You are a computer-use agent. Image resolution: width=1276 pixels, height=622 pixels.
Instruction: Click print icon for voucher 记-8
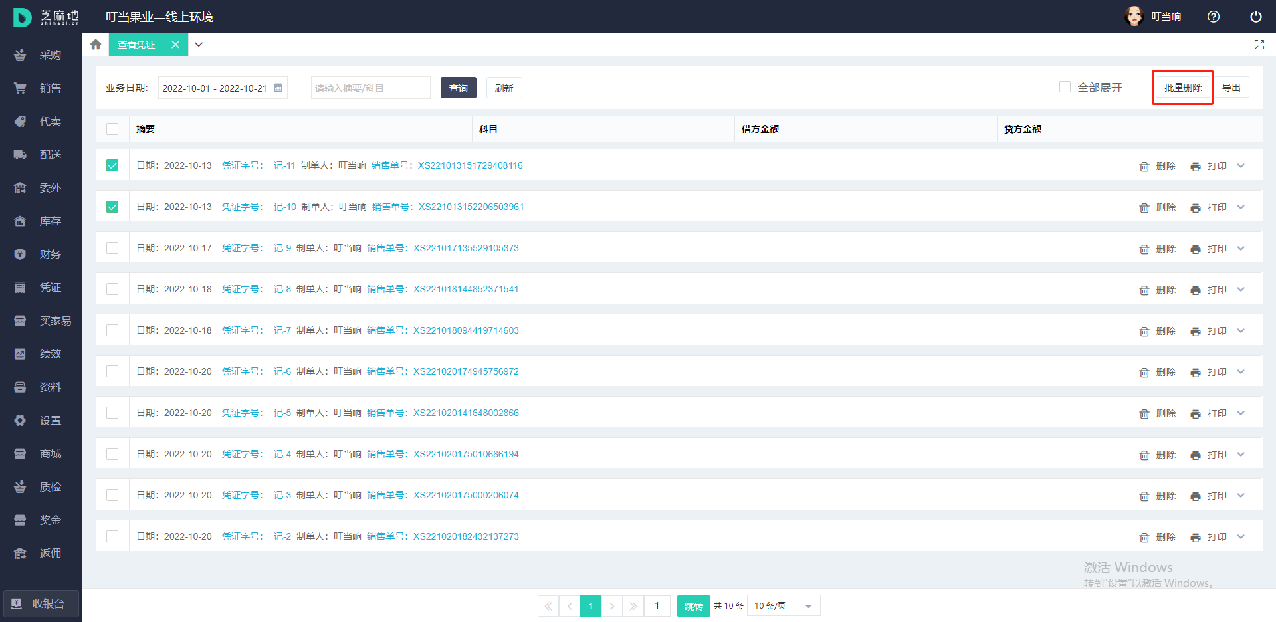click(1195, 290)
